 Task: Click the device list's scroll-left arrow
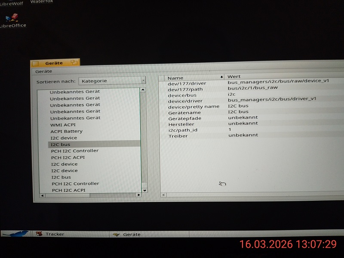point(42,196)
